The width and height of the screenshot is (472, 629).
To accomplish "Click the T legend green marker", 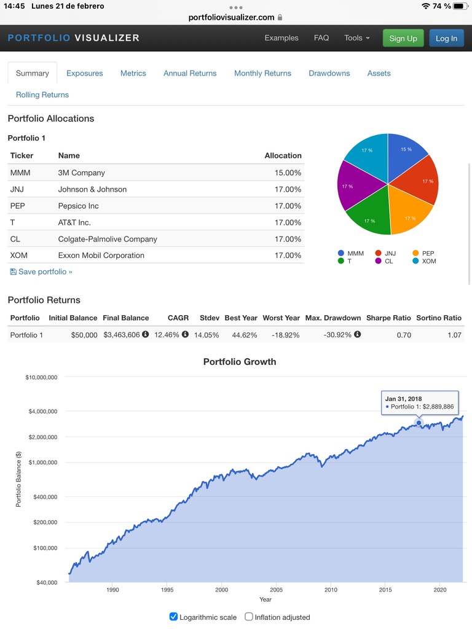I will click(341, 261).
